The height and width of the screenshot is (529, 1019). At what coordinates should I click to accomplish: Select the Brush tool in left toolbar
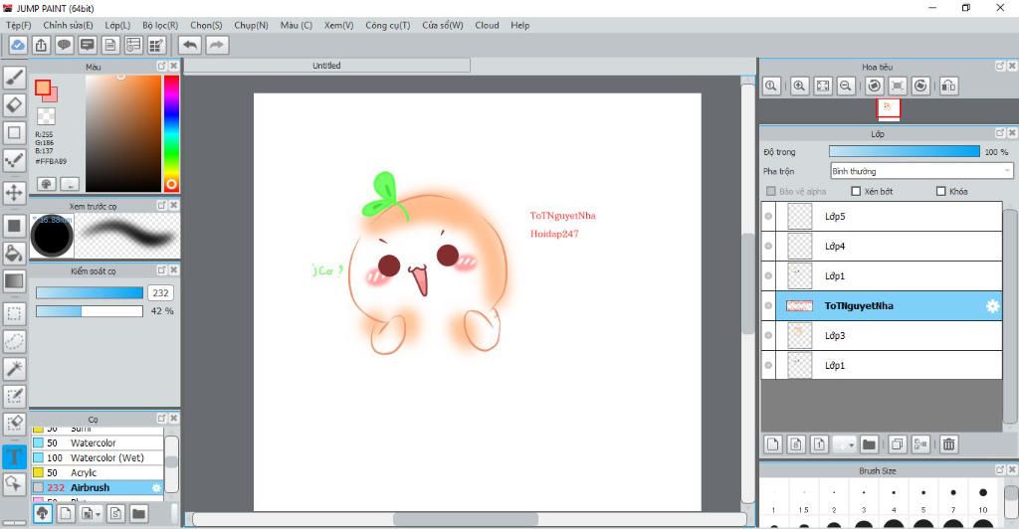[x=14, y=78]
